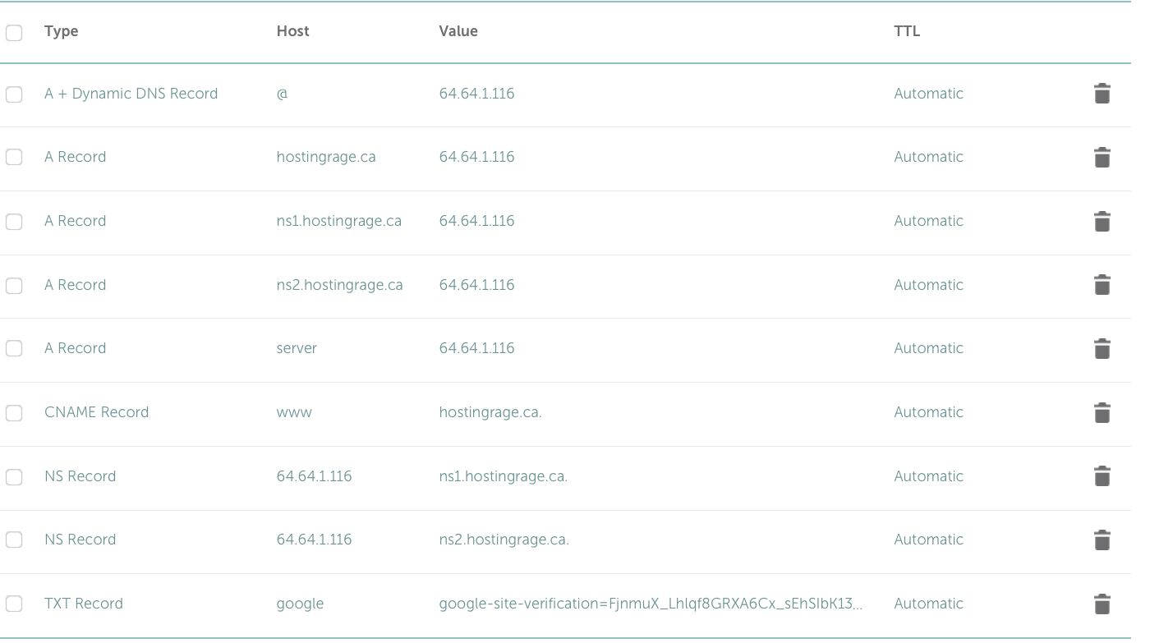
Task: Click the 'A + Dynamic DNS Record' type text
Action: click(131, 94)
